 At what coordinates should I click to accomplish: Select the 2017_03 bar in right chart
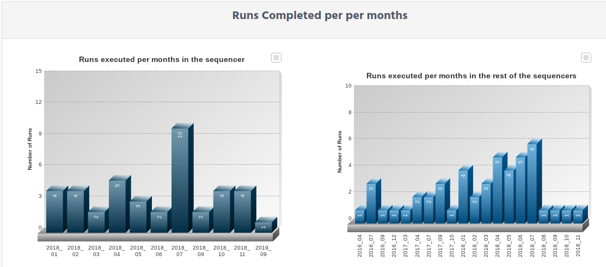(x=406, y=216)
